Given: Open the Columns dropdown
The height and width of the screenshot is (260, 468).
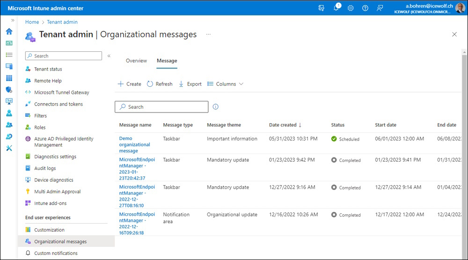Looking at the screenshot, I should coord(226,84).
